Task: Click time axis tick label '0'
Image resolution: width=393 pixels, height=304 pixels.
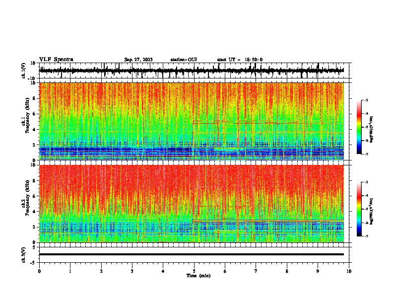Action: click(39, 271)
